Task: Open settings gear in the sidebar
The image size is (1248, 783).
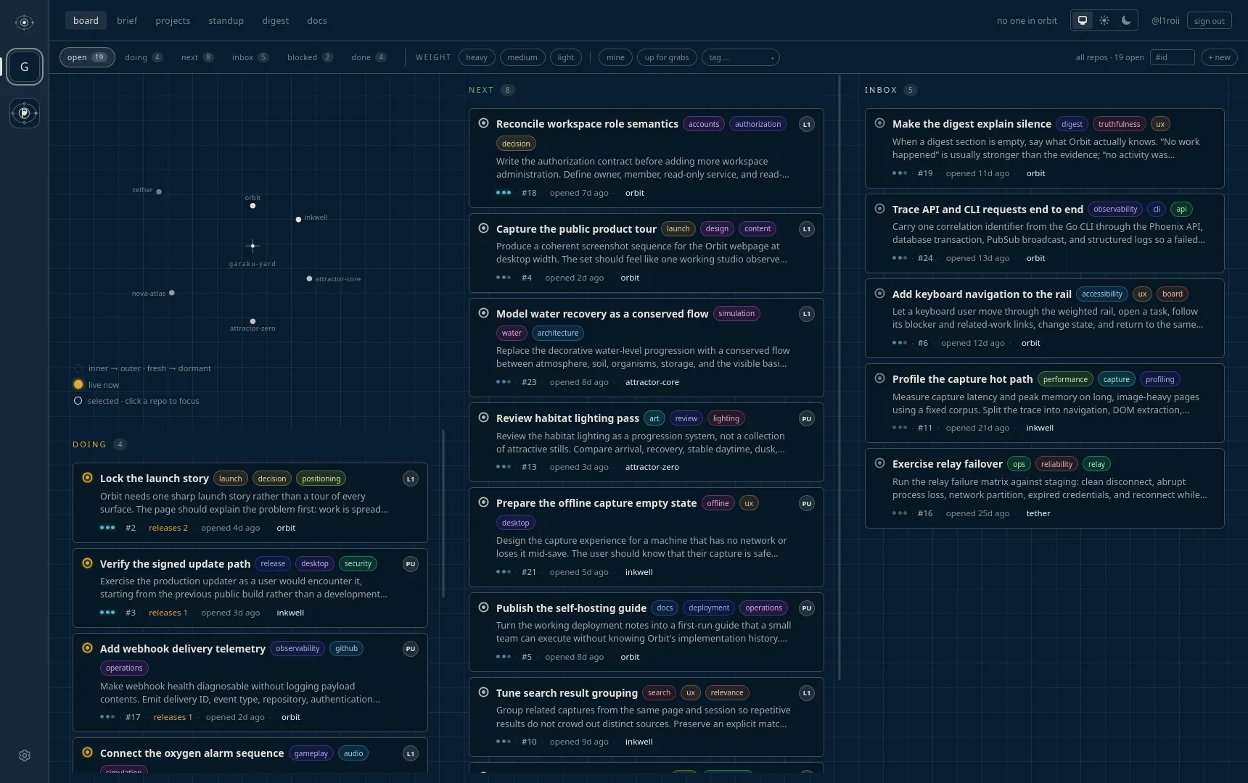Action: (25, 755)
